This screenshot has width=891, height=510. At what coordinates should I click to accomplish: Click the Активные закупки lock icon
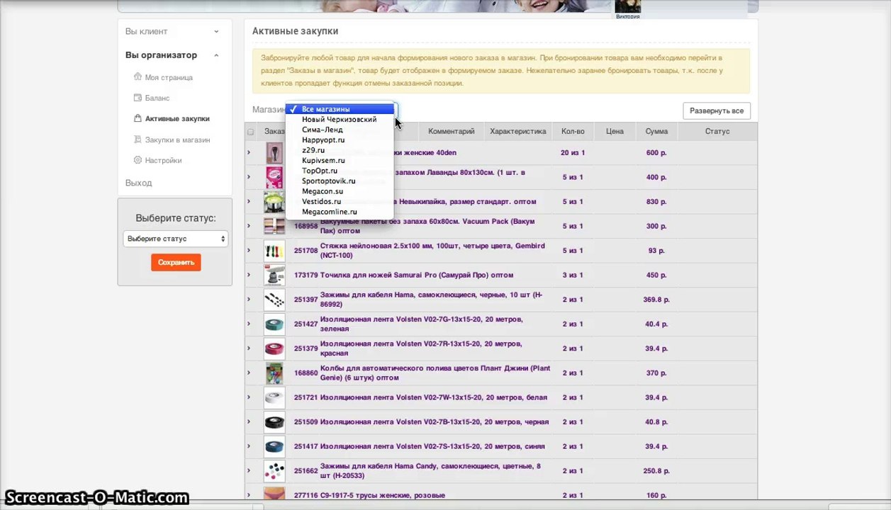(138, 118)
